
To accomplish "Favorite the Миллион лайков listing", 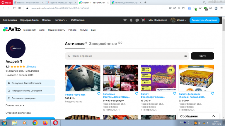I will (x=212, y=94).
